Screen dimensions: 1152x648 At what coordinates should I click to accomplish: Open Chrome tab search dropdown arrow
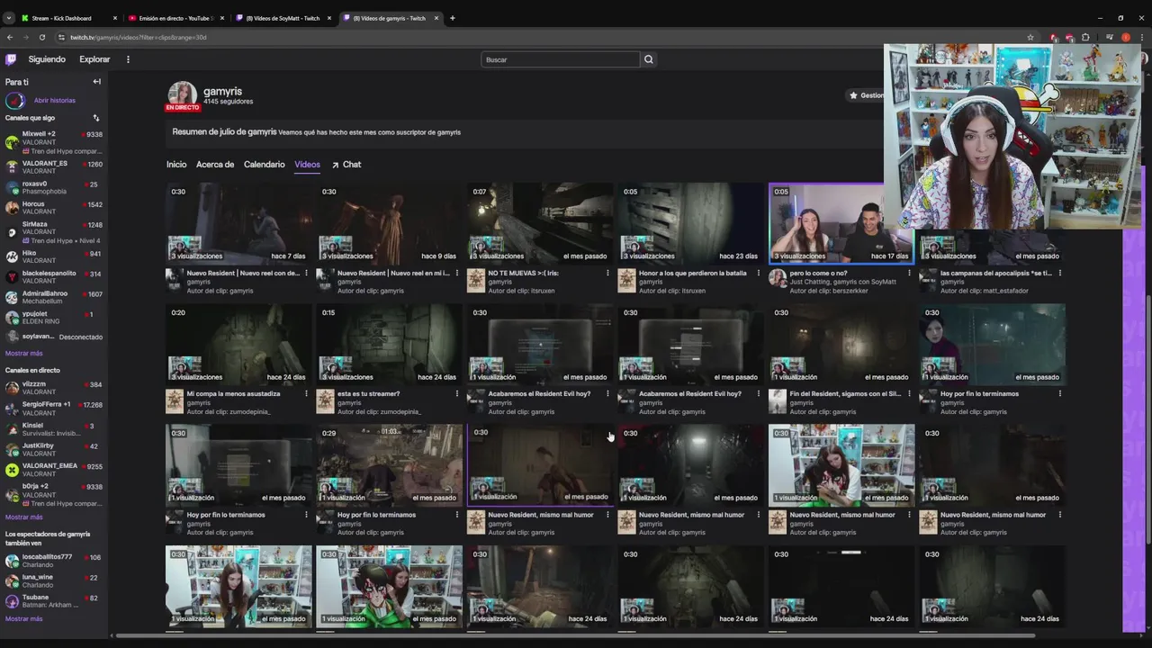[x=9, y=18]
